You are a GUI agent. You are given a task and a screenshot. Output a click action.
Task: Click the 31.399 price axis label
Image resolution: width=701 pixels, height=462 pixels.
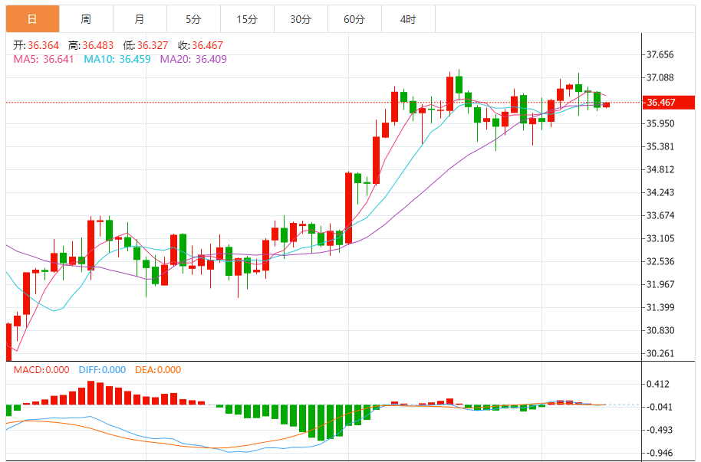[x=660, y=307]
